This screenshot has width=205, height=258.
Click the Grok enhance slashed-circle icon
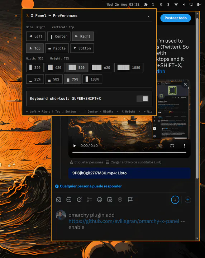click(79, 200)
